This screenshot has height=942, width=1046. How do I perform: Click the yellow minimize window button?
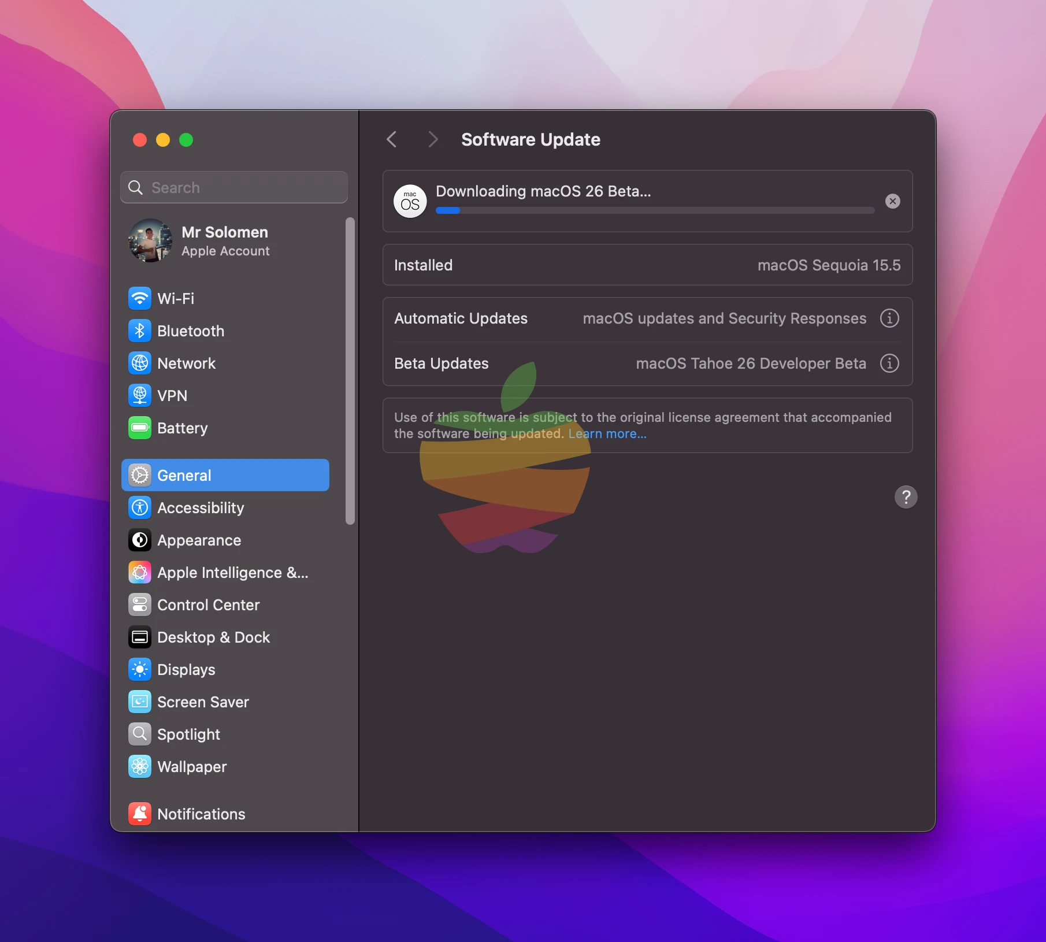click(x=163, y=140)
